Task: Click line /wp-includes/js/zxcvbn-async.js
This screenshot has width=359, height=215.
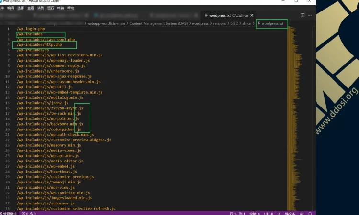Action: point(50,108)
